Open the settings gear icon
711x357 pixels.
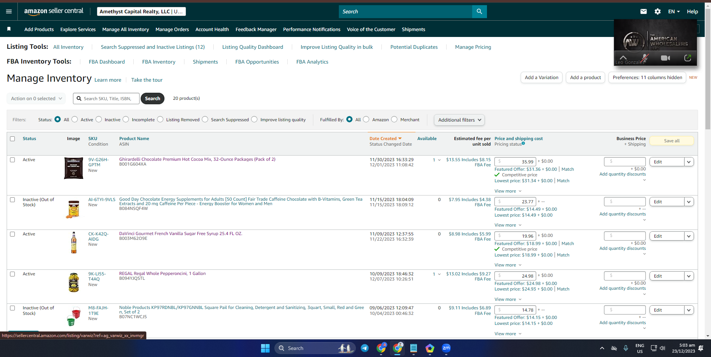point(658,11)
